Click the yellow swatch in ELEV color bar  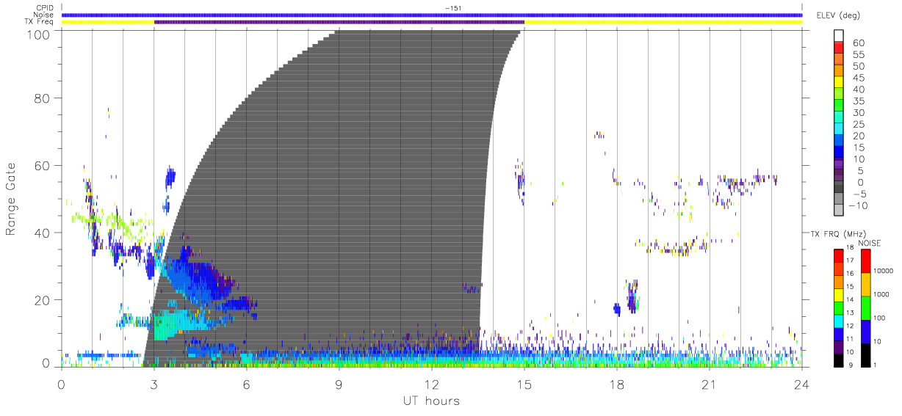coord(839,84)
